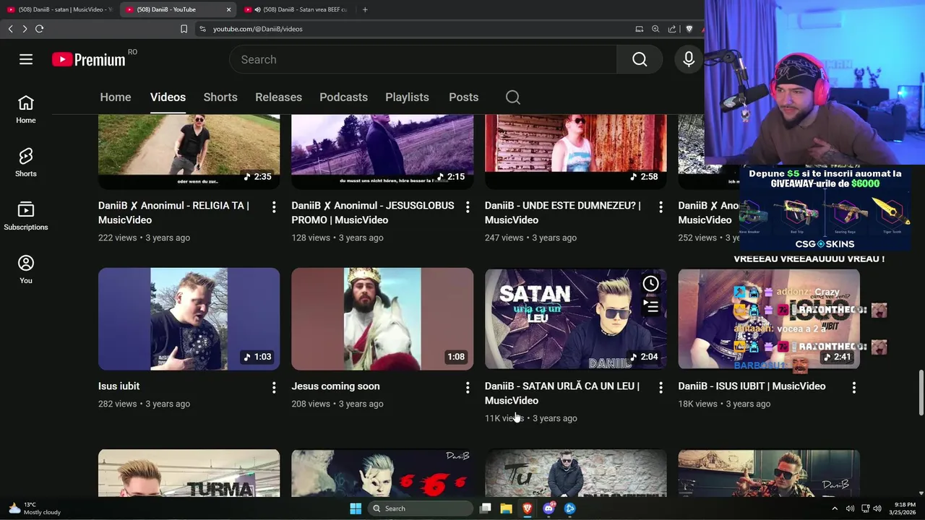Open Discord from the taskbar
Image resolution: width=925 pixels, height=520 pixels.
point(548,508)
